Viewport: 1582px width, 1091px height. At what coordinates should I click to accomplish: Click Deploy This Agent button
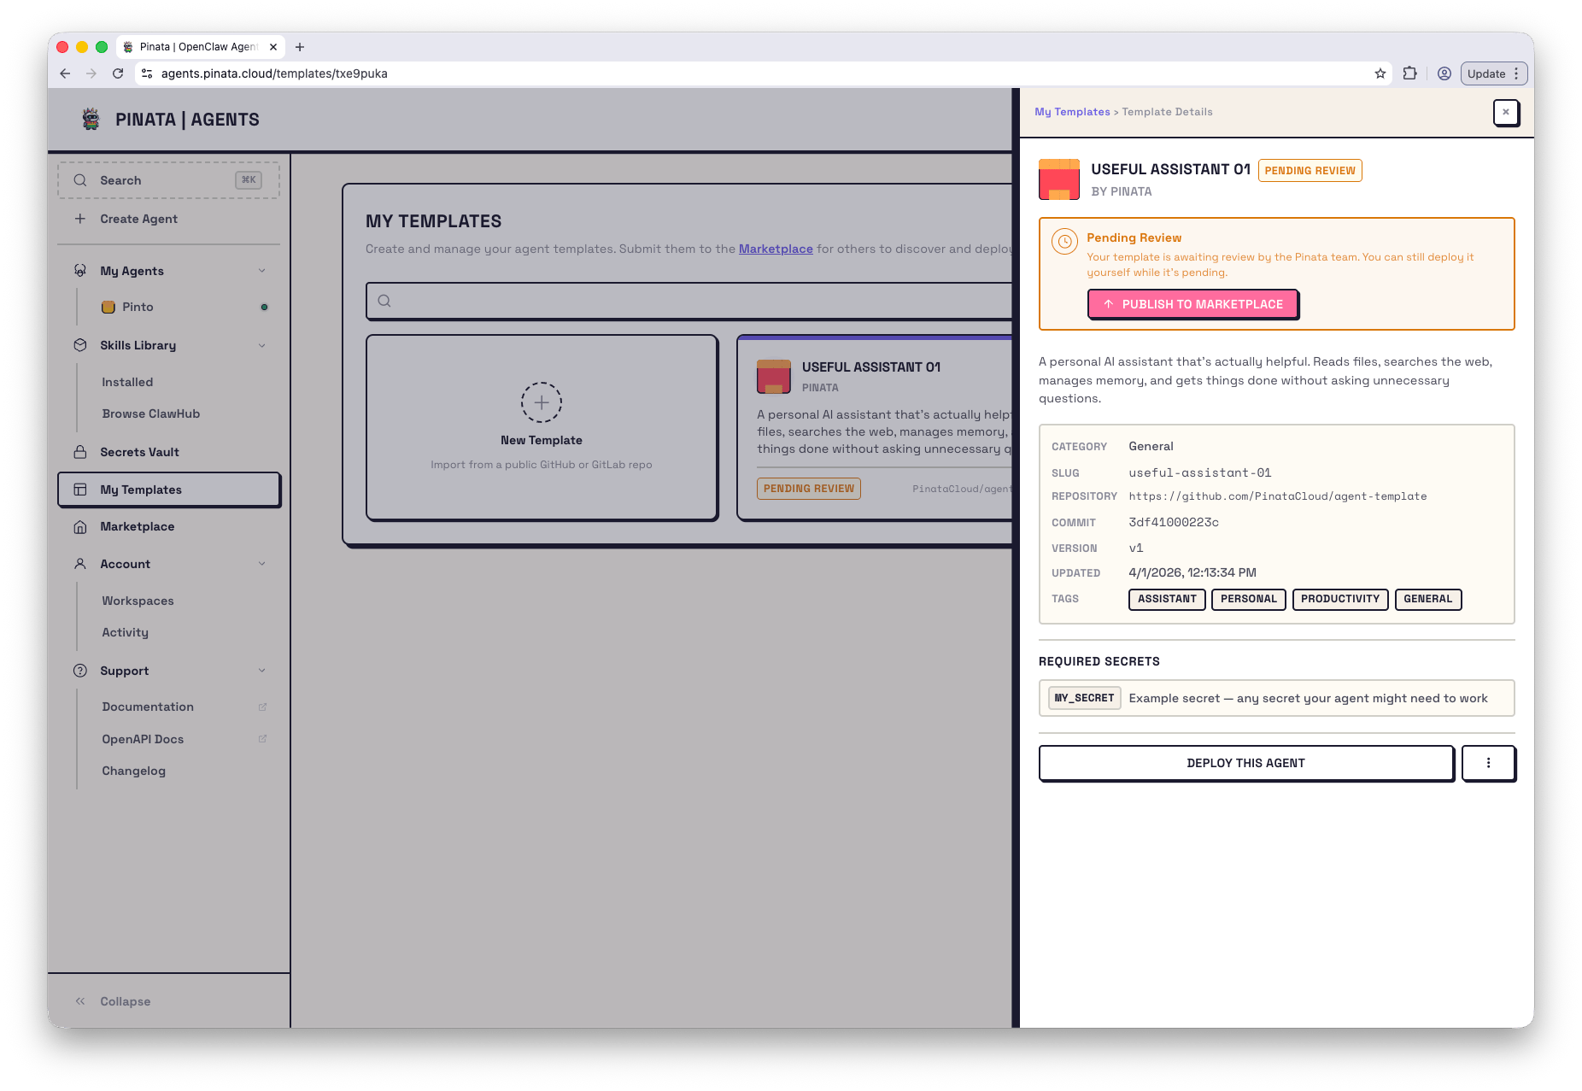pos(1245,763)
